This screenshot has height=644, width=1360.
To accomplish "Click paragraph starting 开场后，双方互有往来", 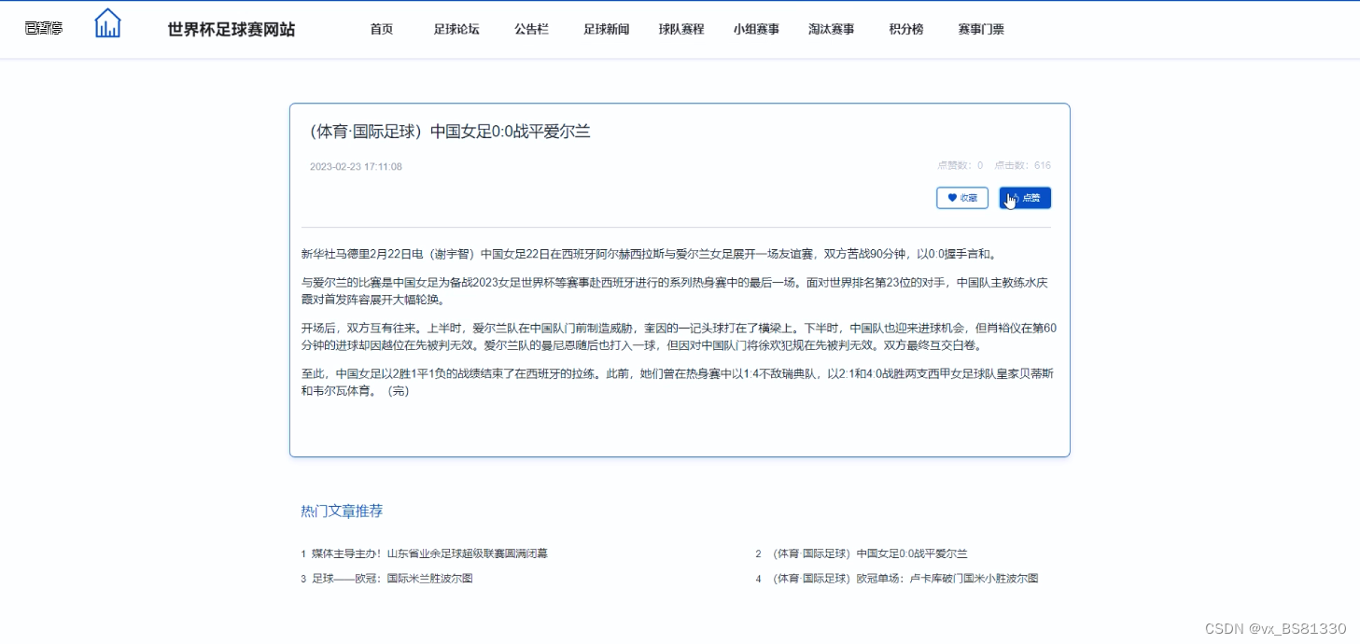I will point(679,336).
